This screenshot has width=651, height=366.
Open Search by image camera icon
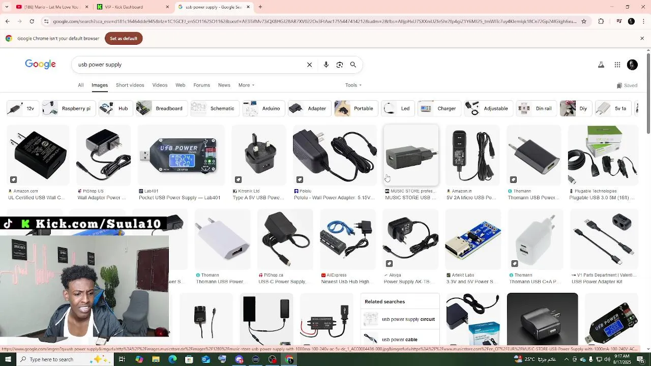click(x=340, y=65)
